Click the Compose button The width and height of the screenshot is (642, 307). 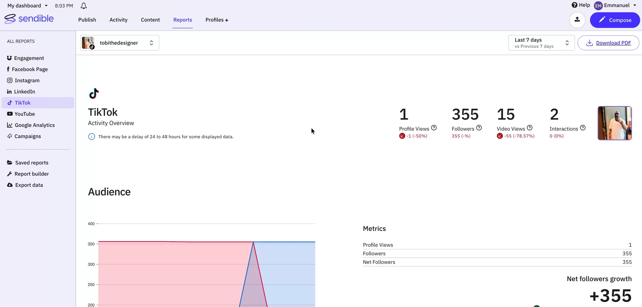tap(615, 20)
